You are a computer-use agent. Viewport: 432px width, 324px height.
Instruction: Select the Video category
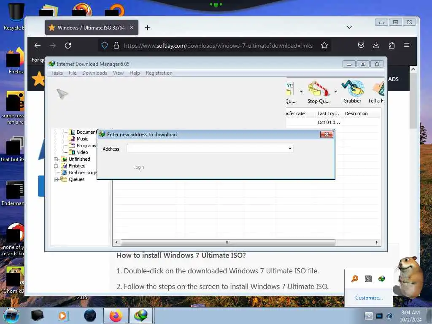(x=78, y=152)
